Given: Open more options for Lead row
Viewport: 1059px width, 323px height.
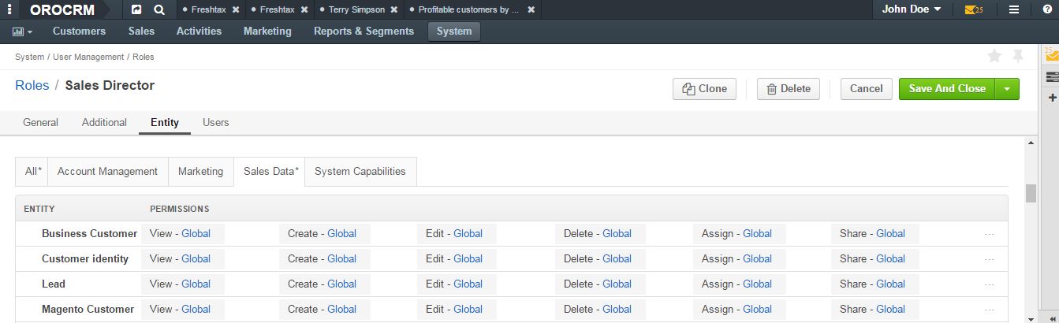Looking at the screenshot, I should pos(990,284).
